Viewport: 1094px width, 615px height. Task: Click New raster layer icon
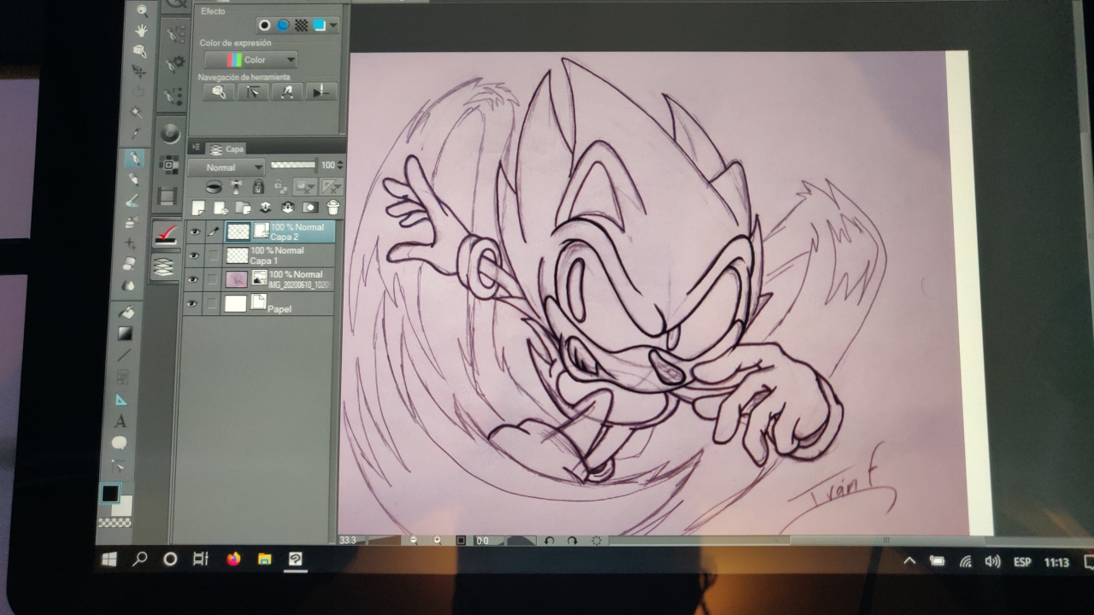click(198, 208)
